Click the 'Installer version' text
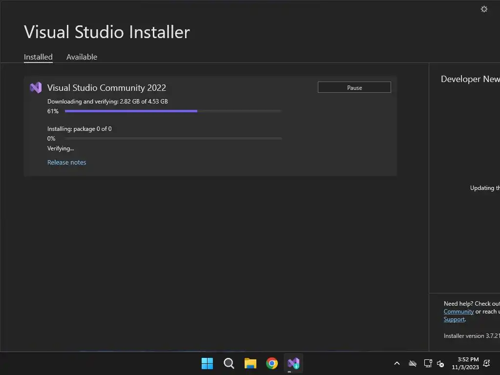500x375 pixels. point(472,336)
